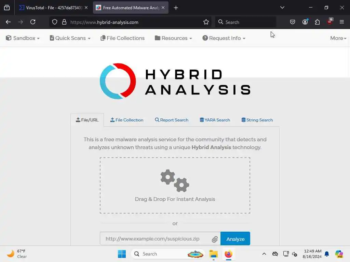Close the VirusTotal tab
350x262 pixels.
click(x=86, y=8)
